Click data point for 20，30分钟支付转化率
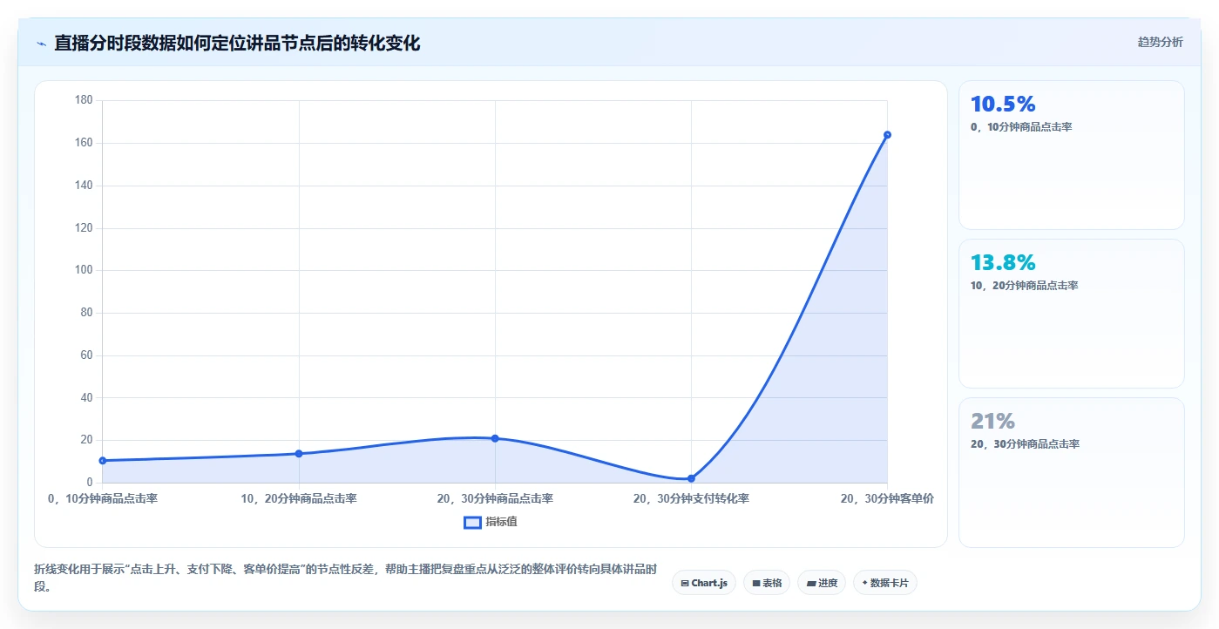 (x=691, y=478)
